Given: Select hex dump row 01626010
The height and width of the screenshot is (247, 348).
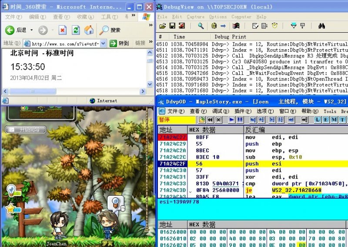Looking at the screenshot, I should point(253,239).
